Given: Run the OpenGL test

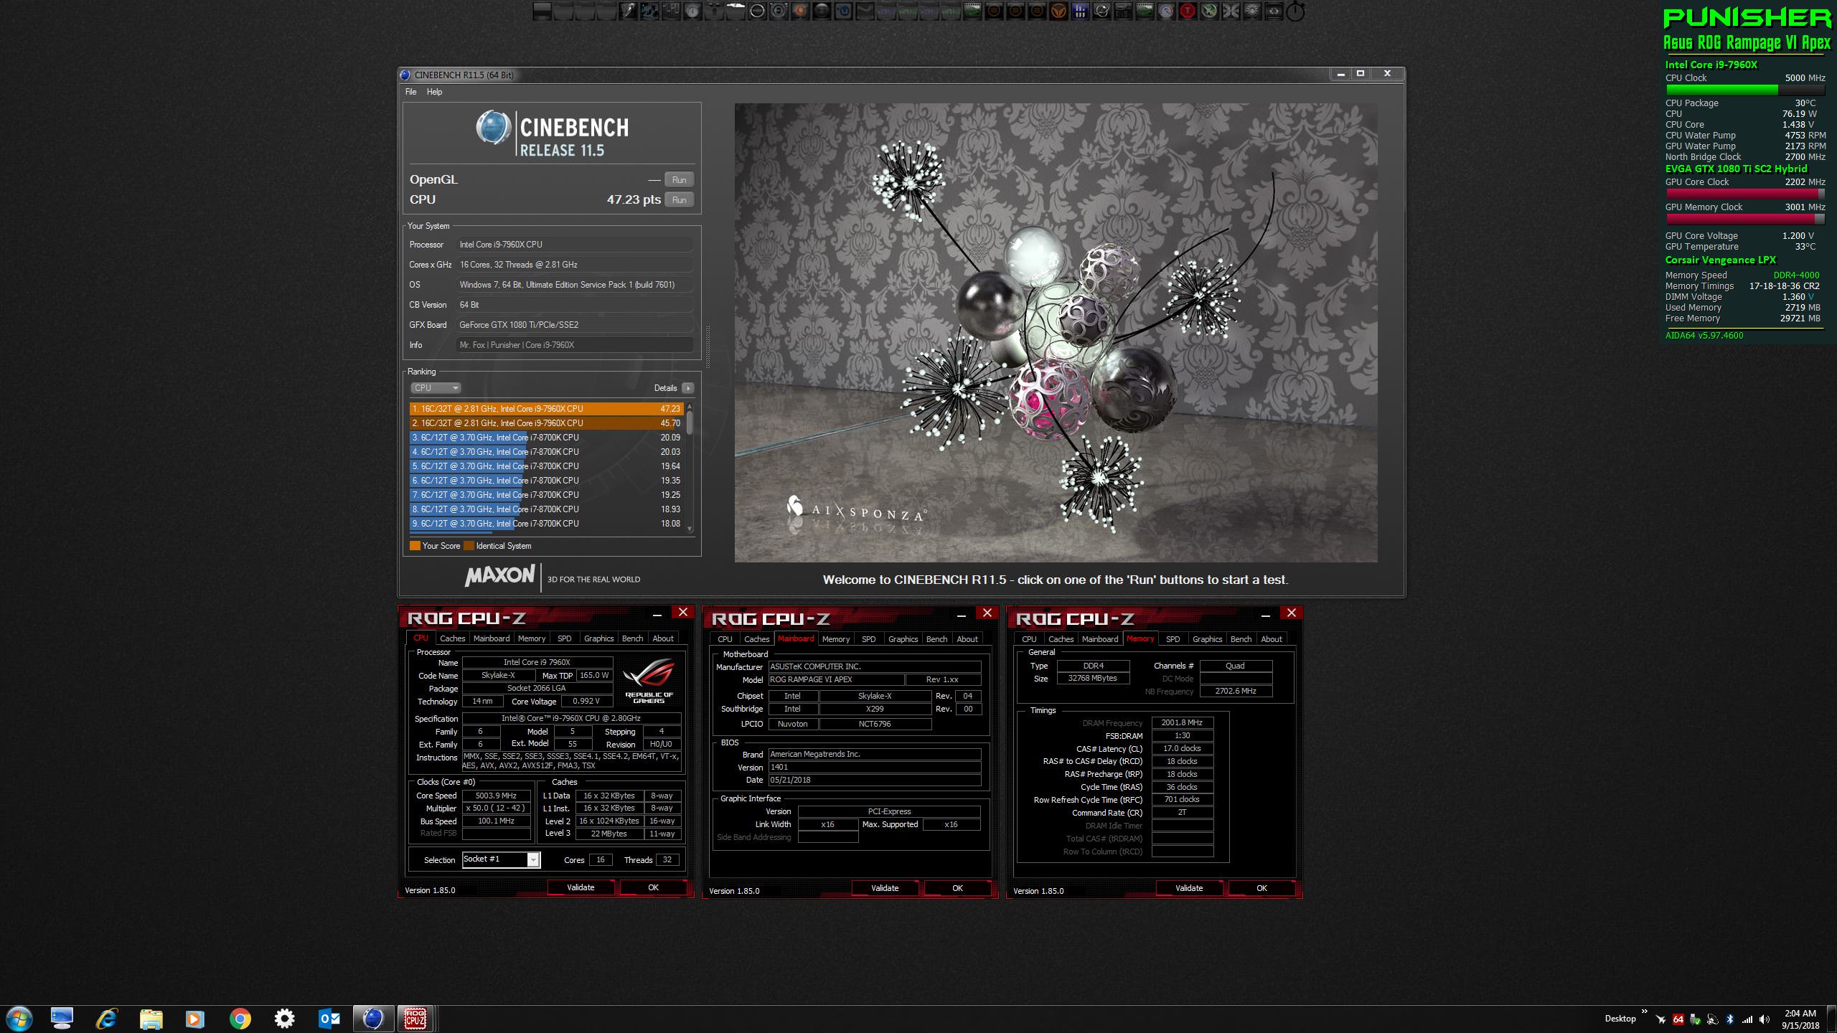Looking at the screenshot, I should coord(679,180).
